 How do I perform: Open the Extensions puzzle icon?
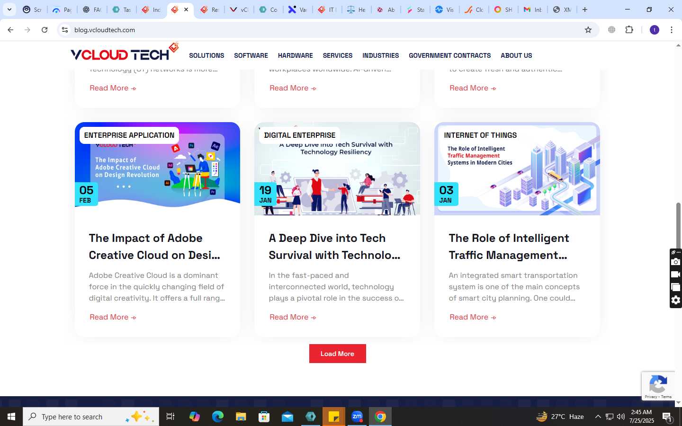pos(629,30)
